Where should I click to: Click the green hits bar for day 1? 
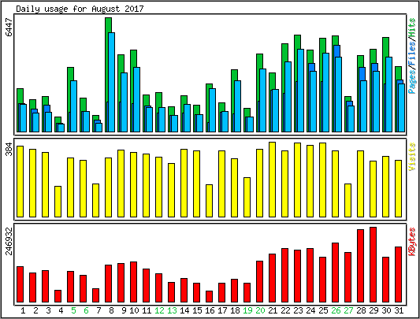[20, 96]
